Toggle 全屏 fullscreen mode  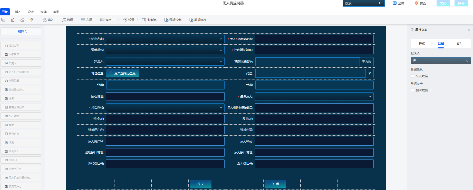[399, 3]
